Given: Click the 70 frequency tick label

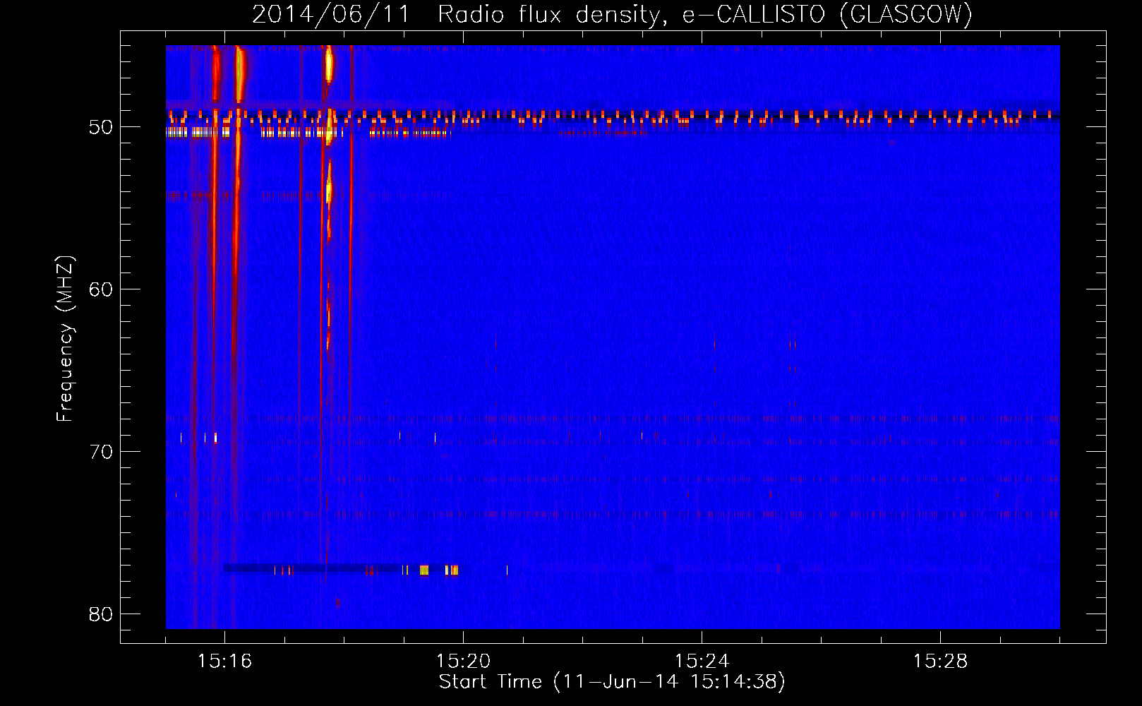Looking at the screenshot, I should (x=101, y=452).
